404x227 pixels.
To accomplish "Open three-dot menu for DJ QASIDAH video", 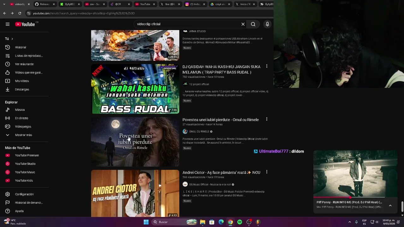I will 267,67.
